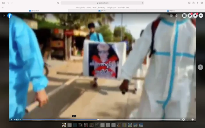Open the bookmarks bar menu icon
This screenshot has height=128, width=205.
(3, 8)
